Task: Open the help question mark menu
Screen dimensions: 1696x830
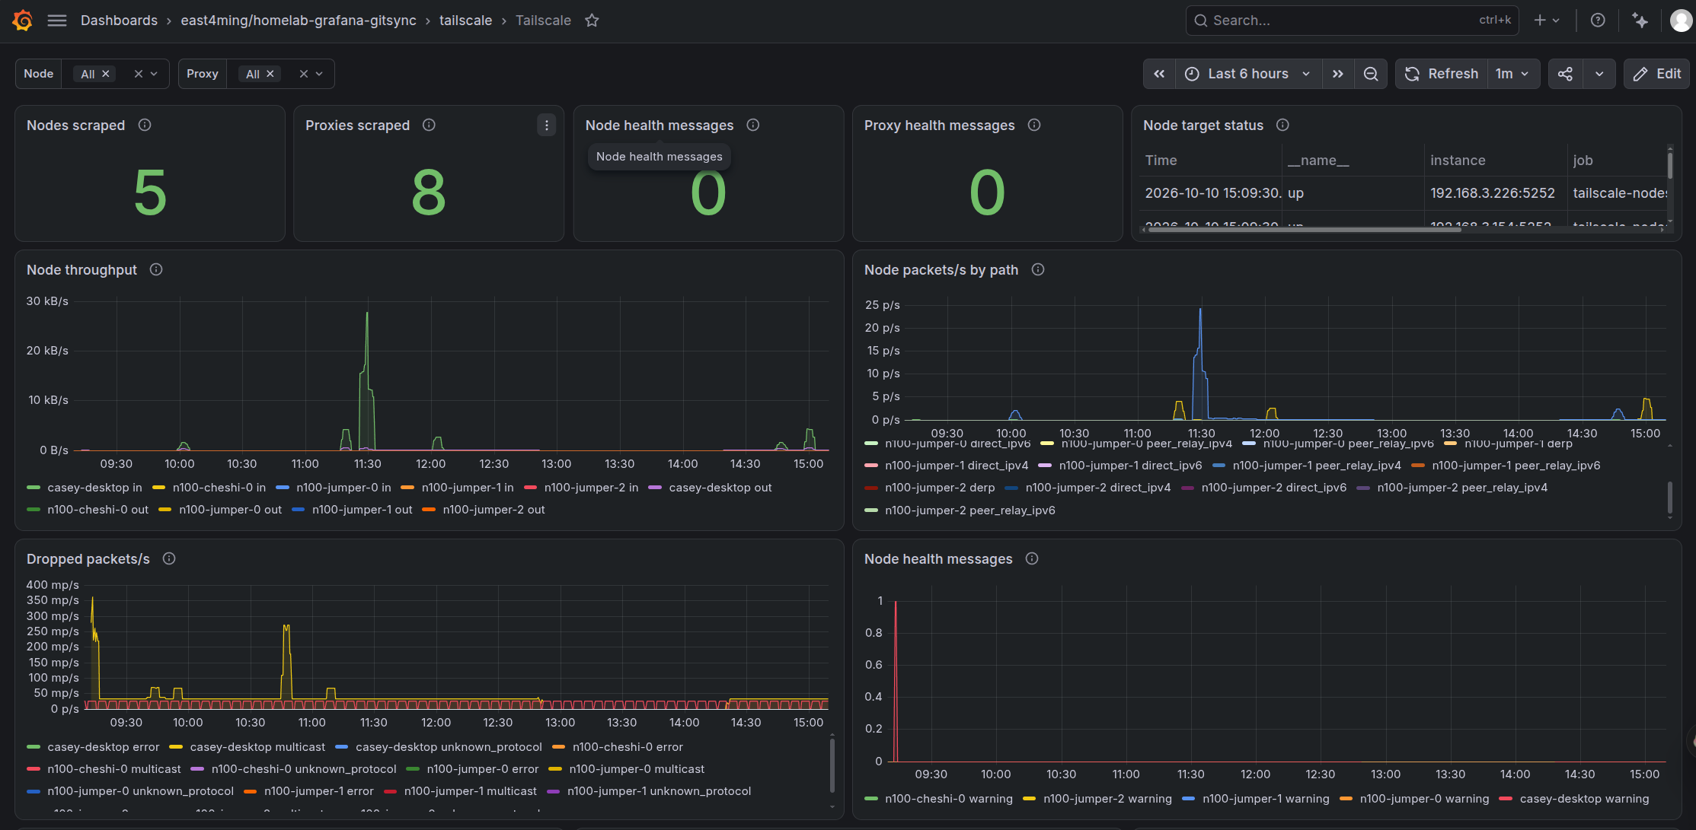Action: pos(1598,21)
